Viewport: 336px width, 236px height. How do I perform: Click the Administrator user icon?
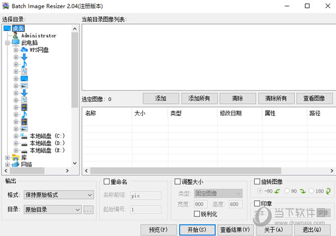point(16,36)
